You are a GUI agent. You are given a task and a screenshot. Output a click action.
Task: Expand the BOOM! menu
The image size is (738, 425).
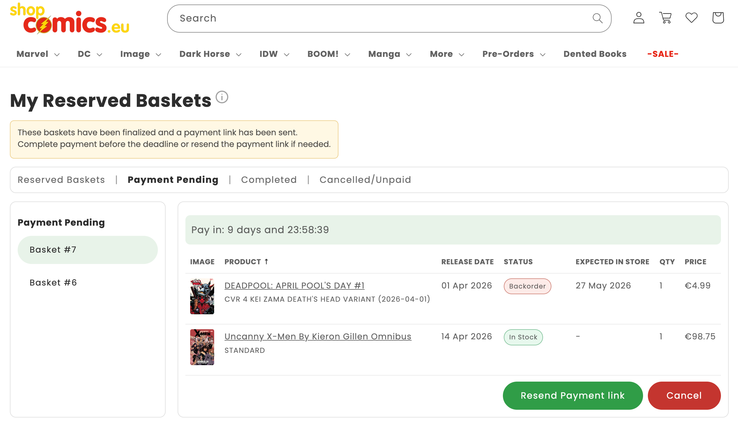click(329, 54)
